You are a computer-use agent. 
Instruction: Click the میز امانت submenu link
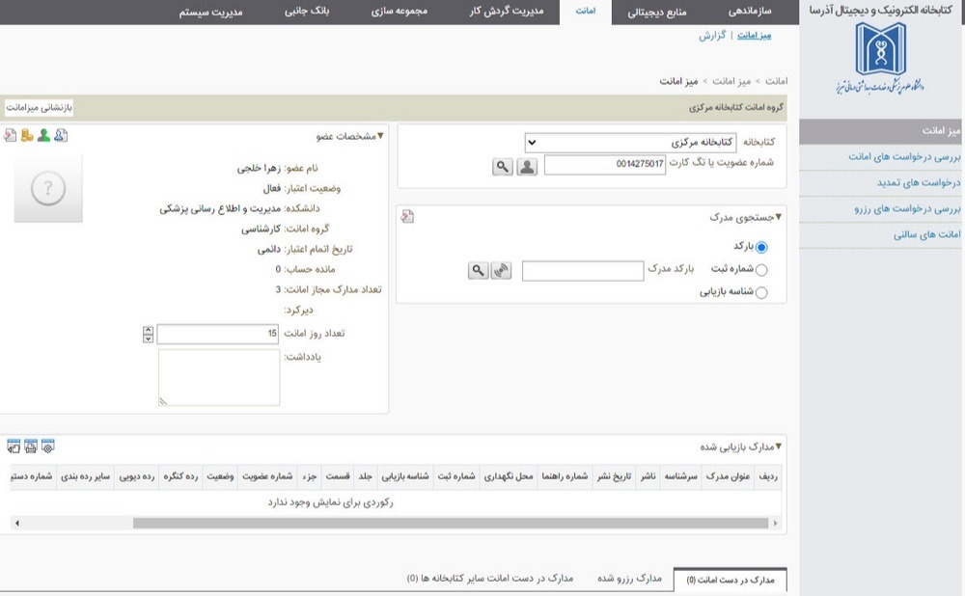(754, 36)
